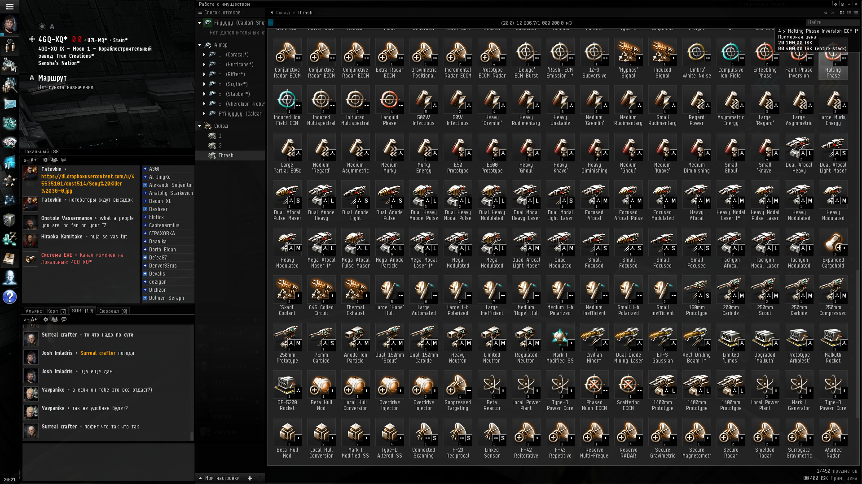Open the Neocom main menu button
This screenshot has width=862, height=484.
pyautogui.click(x=9, y=7)
